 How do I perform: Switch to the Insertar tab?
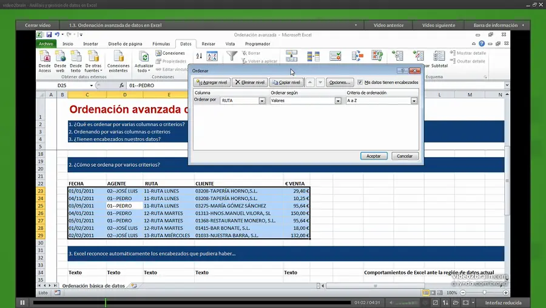[90, 44]
